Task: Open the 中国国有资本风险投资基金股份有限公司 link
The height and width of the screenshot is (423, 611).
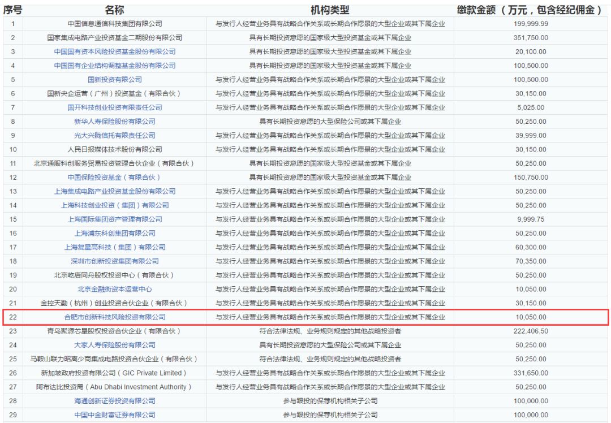Action: pyautogui.click(x=115, y=51)
